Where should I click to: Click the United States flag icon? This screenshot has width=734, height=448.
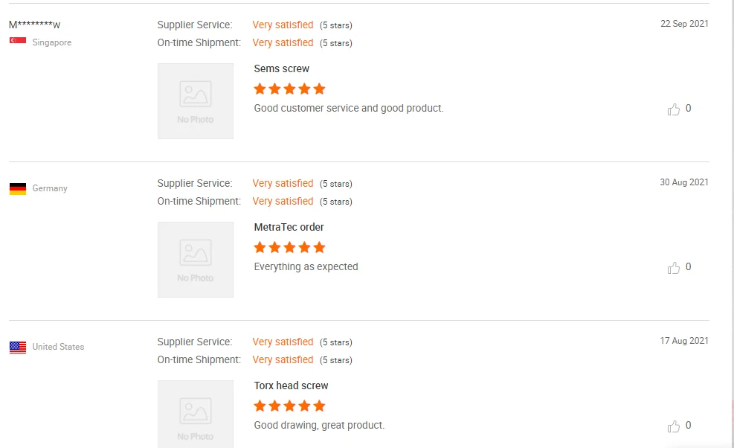[18, 348]
